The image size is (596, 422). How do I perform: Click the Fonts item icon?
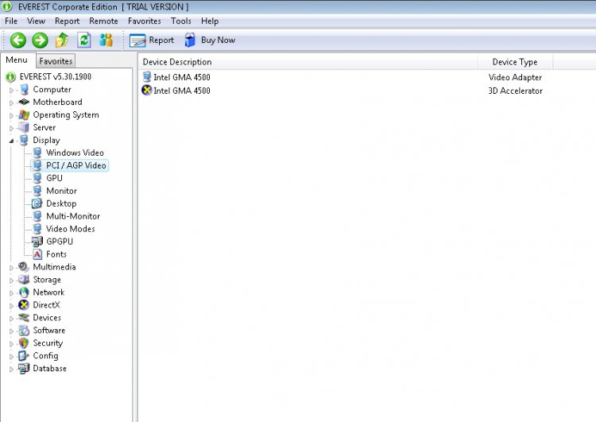(x=37, y=254)
